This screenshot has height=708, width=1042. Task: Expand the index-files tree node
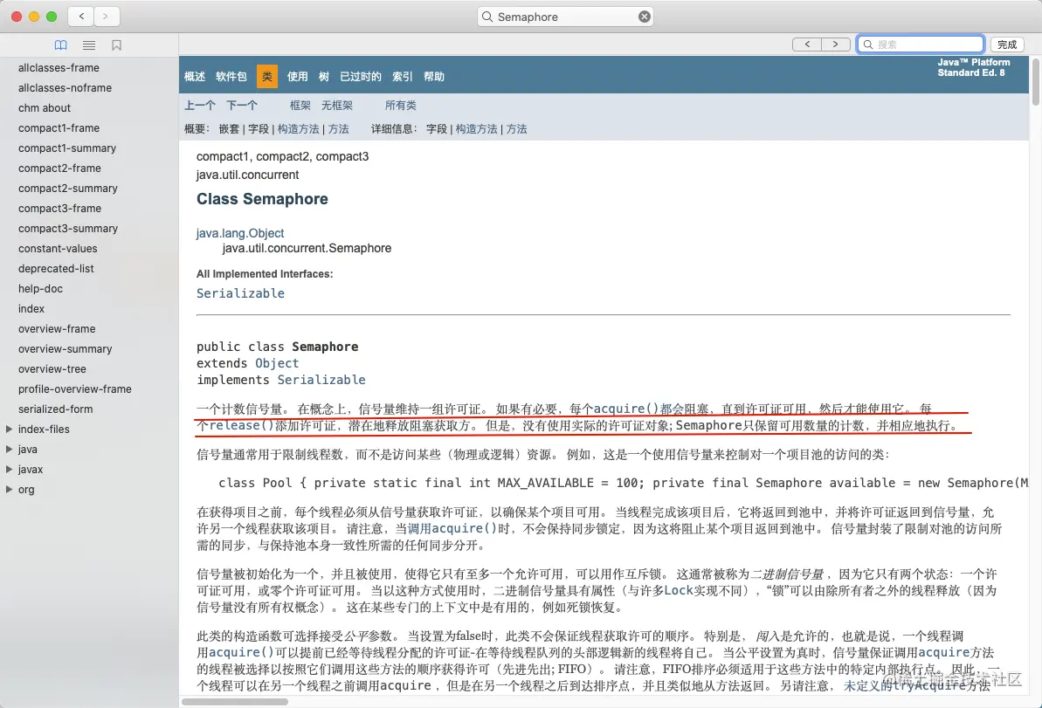(x=10, y=429)
